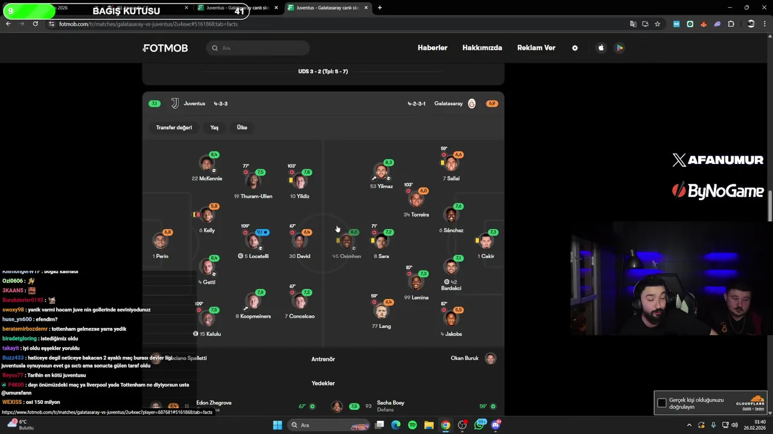Open goalkeeper Perin's portrait

point(160,241)
